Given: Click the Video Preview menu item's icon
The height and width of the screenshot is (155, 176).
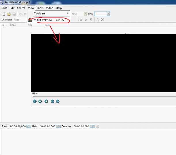Looking at the screenshot, I should click(30, 20).
